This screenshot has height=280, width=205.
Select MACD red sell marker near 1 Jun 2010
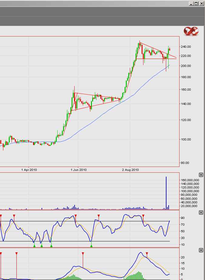tap(83, 254)
